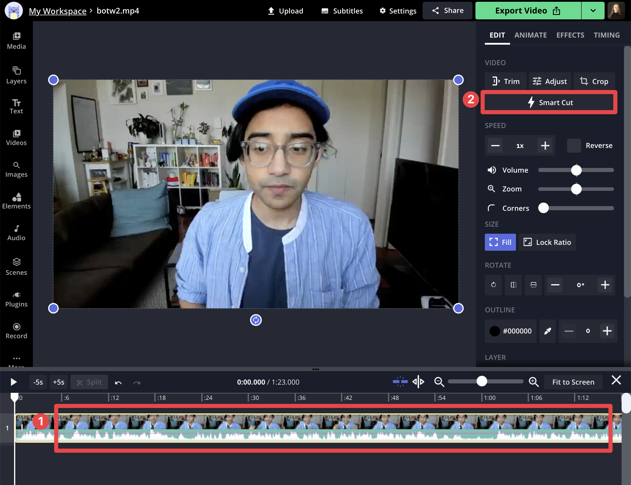
Task: Switch to the EFFECTS tab
Action: click(x=570, y=35)
